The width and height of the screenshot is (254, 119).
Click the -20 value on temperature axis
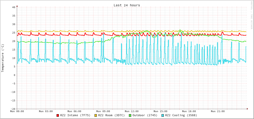pyautogui.click(x=13, y=109)
